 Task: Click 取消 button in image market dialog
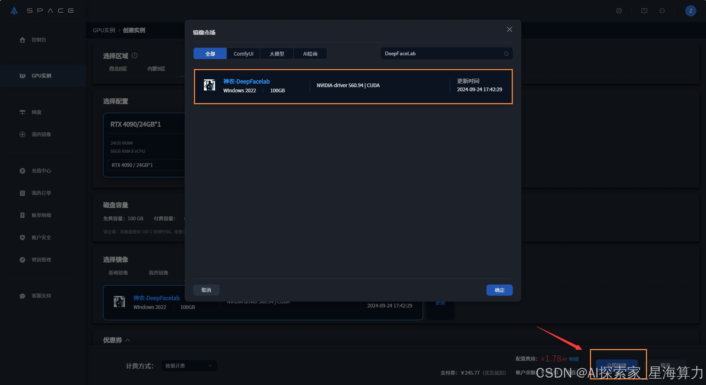206,290
